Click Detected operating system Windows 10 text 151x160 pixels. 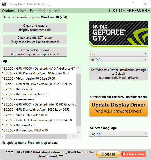pos(35,17)
